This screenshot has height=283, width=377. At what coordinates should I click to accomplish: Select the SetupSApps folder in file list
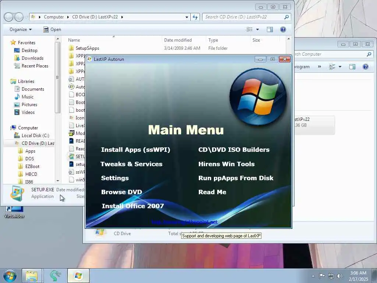click(87, 48)
